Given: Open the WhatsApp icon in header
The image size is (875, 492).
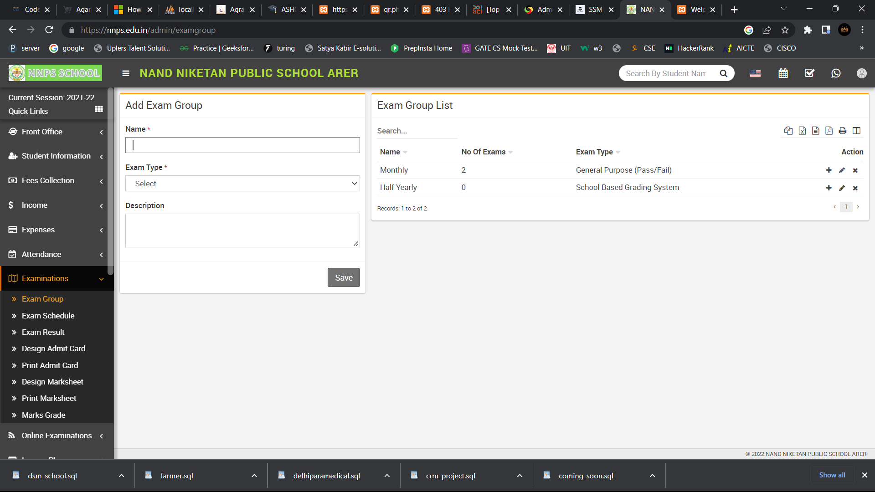Looking at the screenshot, I should [836, 73].
